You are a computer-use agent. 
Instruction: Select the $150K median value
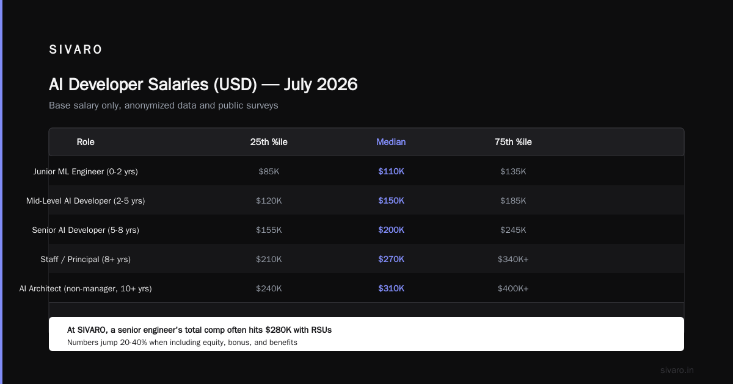click(391, 201)
